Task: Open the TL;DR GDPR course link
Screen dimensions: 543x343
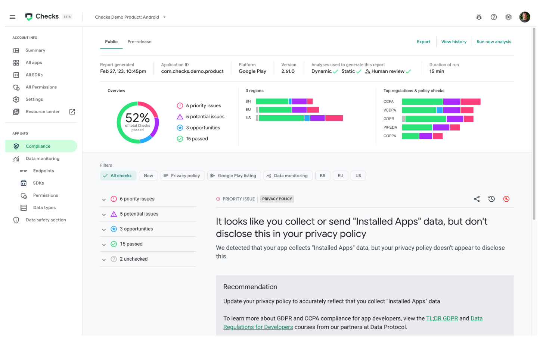Action: (x=442, y=318)
